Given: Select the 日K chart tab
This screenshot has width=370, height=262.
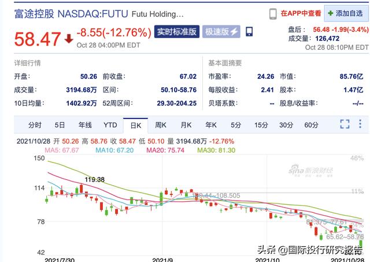Looking at the screenshot, I should coord(136,126).
